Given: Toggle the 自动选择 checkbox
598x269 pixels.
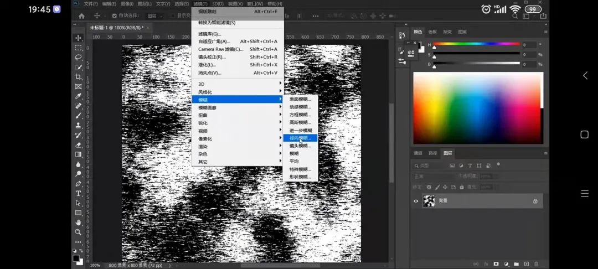Looking at the screenshot, I should tap(115, 16).
